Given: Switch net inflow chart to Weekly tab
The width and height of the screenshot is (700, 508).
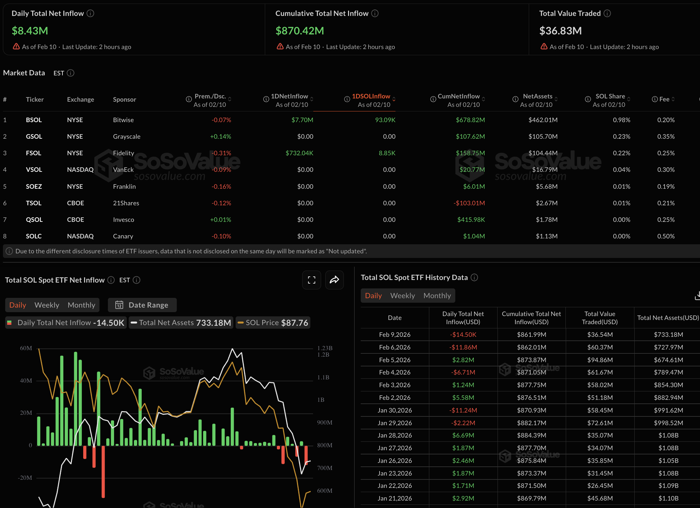Looking at the screenshot, I should (47, 305).
